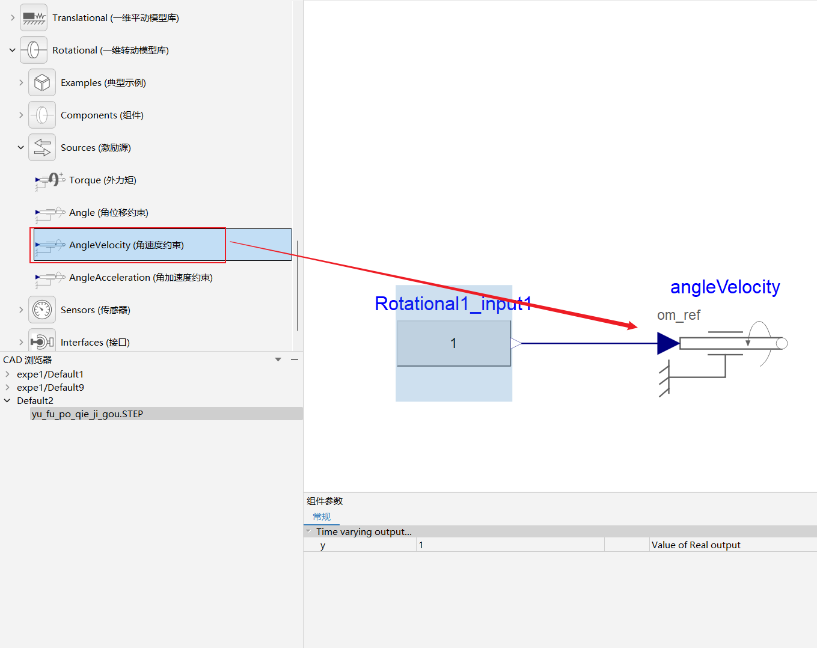Screen dimensions: 817x648
Task: Collapse the Default2 node
Action: (7, 400)
